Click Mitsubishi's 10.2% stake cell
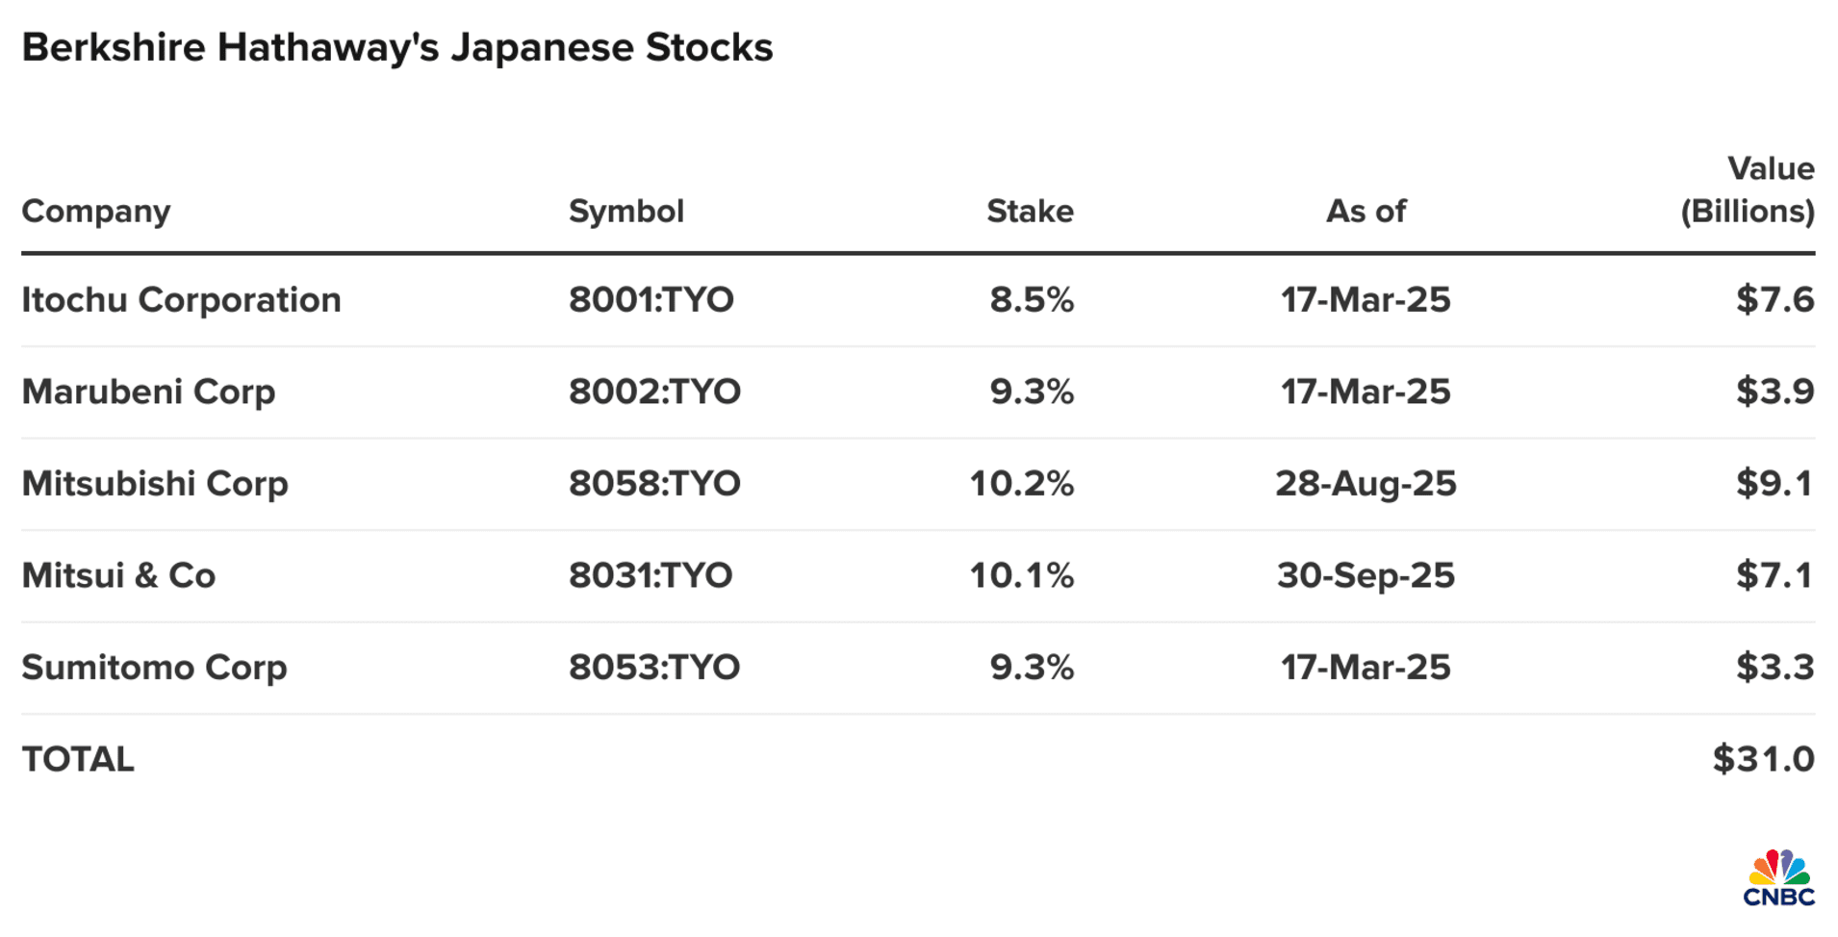The width and height of the screenshot is (1838, 937). (1021, 483)
